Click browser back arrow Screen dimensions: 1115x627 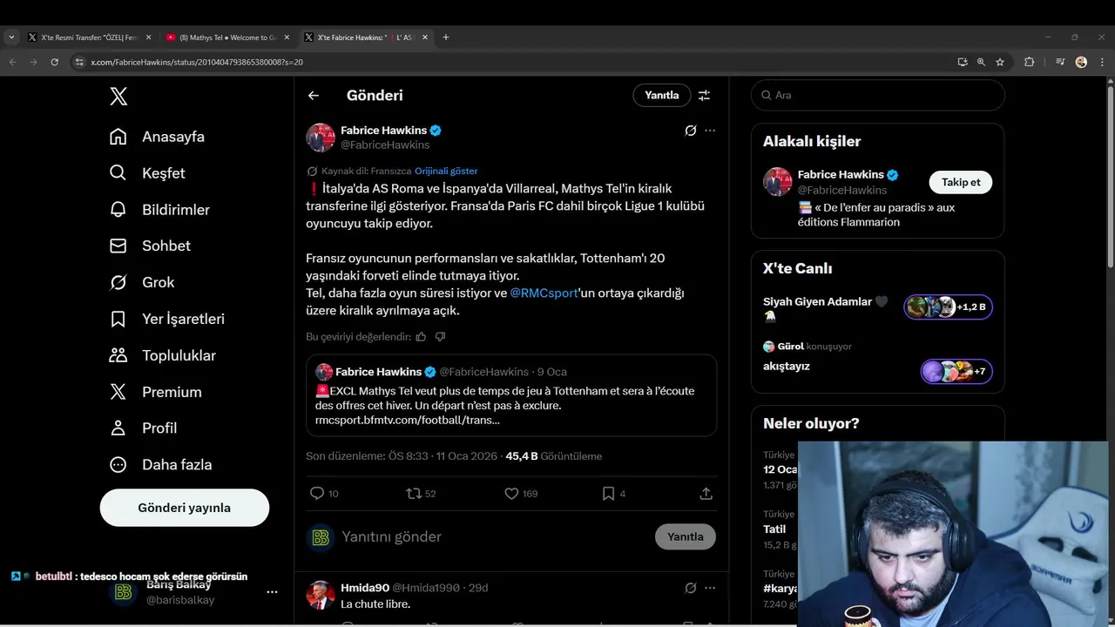[x=12, y=62]
